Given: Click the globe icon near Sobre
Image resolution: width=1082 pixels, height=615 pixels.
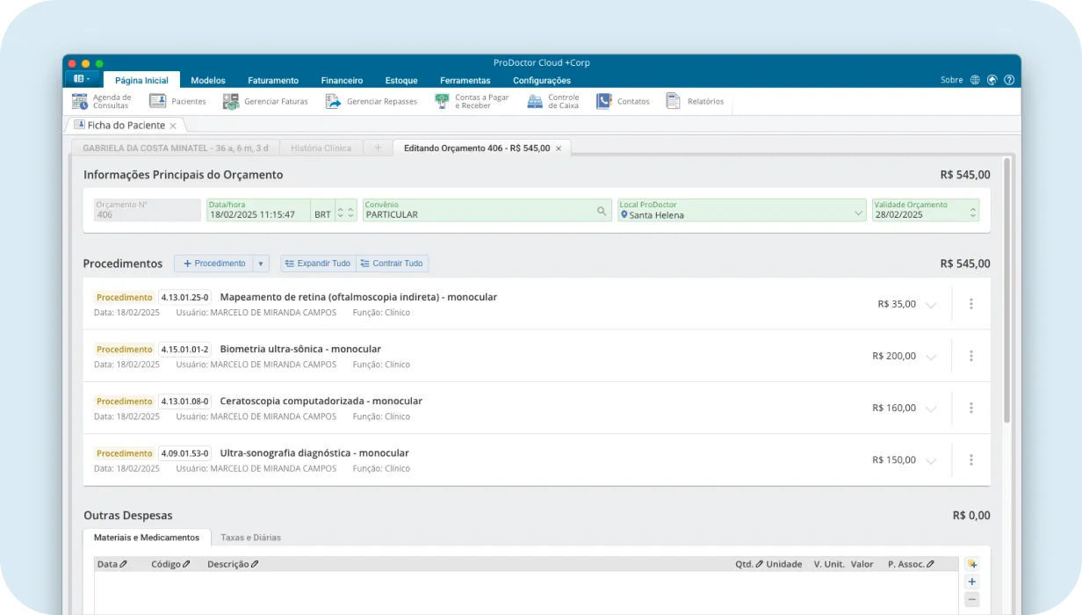Looking at the screenshot, I should click(x=977, y=79).
